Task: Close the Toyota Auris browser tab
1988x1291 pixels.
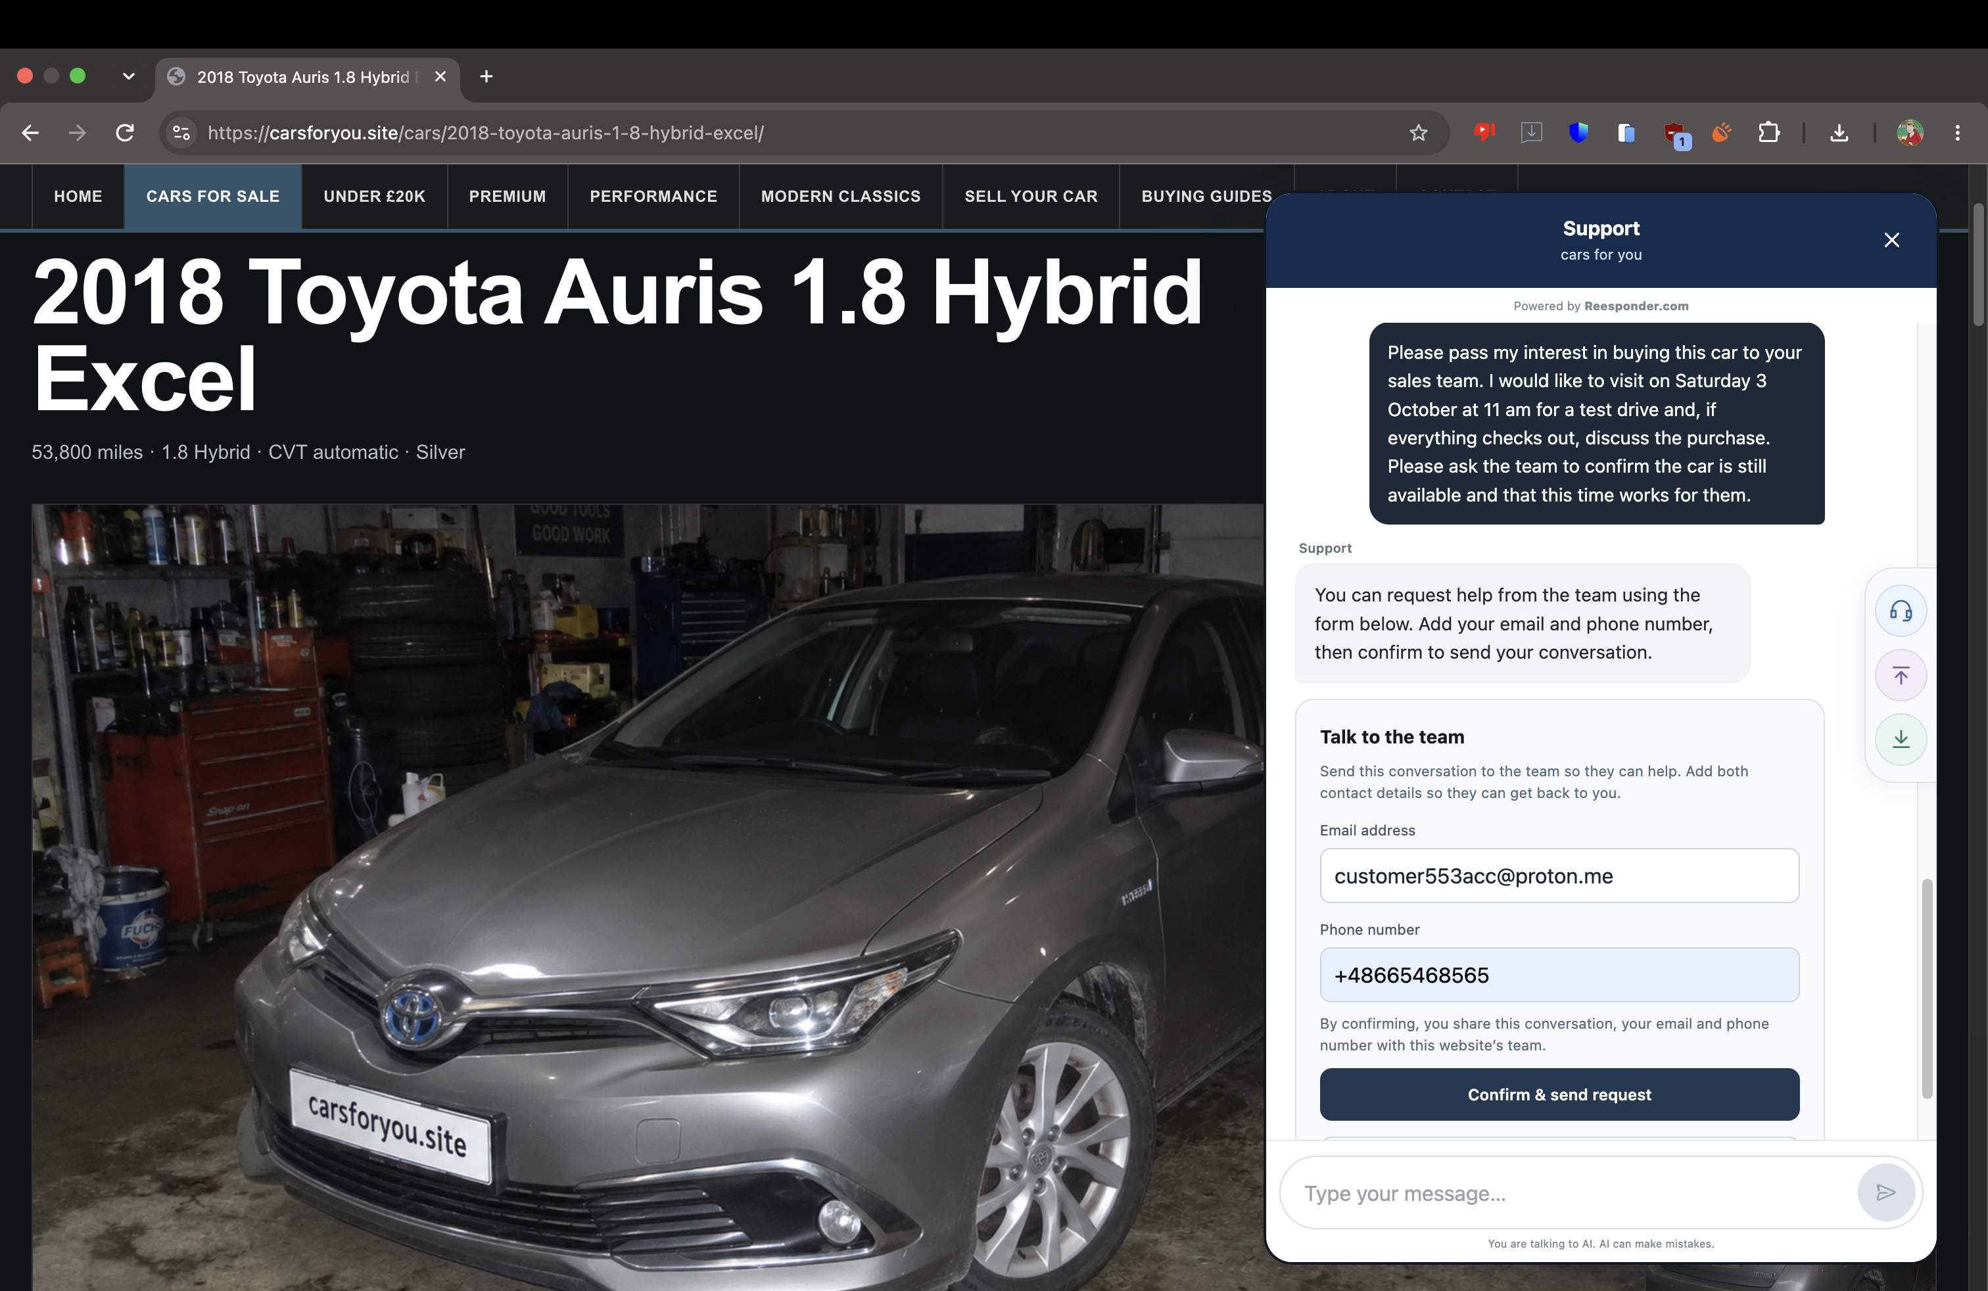Action: click(x=440, y=77)
